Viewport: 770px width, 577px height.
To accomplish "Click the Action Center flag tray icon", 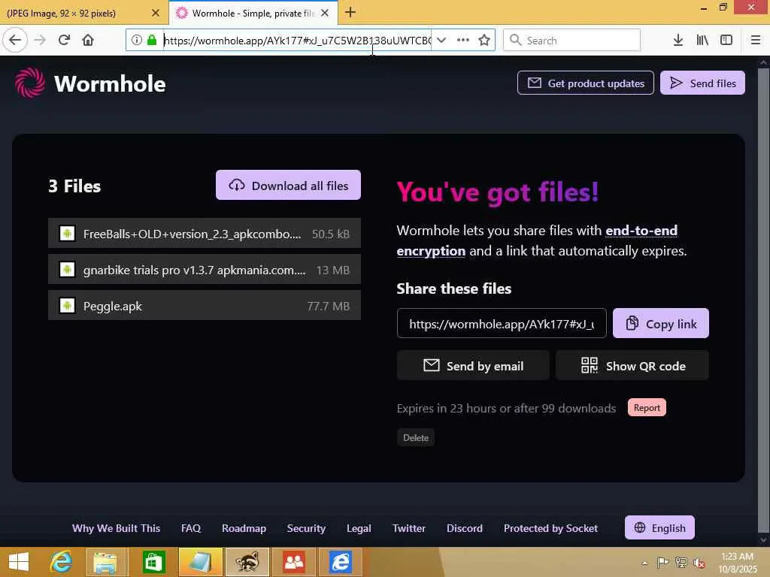I will click(662, 563).
